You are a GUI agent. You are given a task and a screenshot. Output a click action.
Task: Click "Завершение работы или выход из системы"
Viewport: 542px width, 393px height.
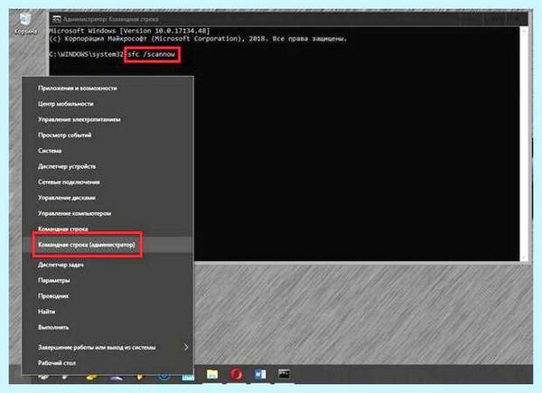coord(107,347)
